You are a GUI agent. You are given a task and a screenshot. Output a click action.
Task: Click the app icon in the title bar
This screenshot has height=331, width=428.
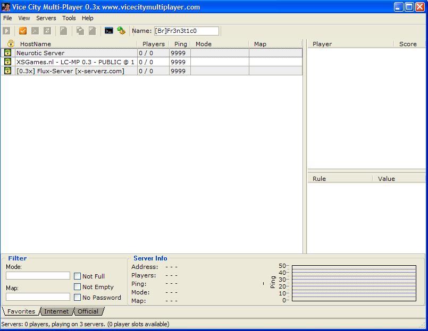[6, 7]
